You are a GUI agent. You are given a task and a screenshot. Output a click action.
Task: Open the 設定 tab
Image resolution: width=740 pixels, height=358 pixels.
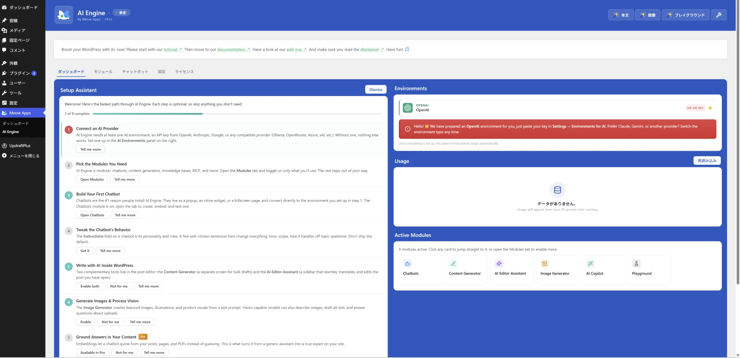click(x=162, y=72)
